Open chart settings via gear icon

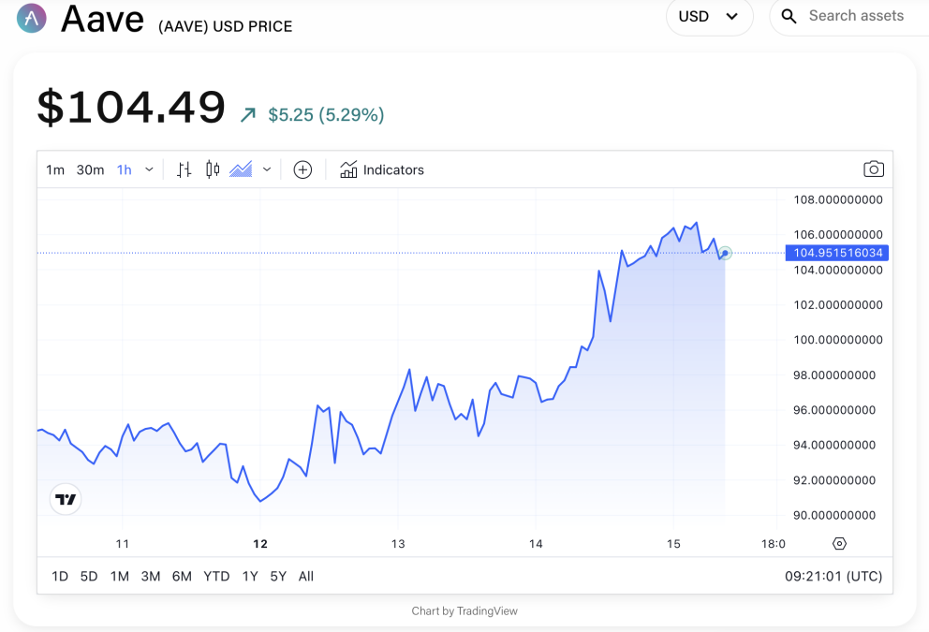click(x=839, y=543)
